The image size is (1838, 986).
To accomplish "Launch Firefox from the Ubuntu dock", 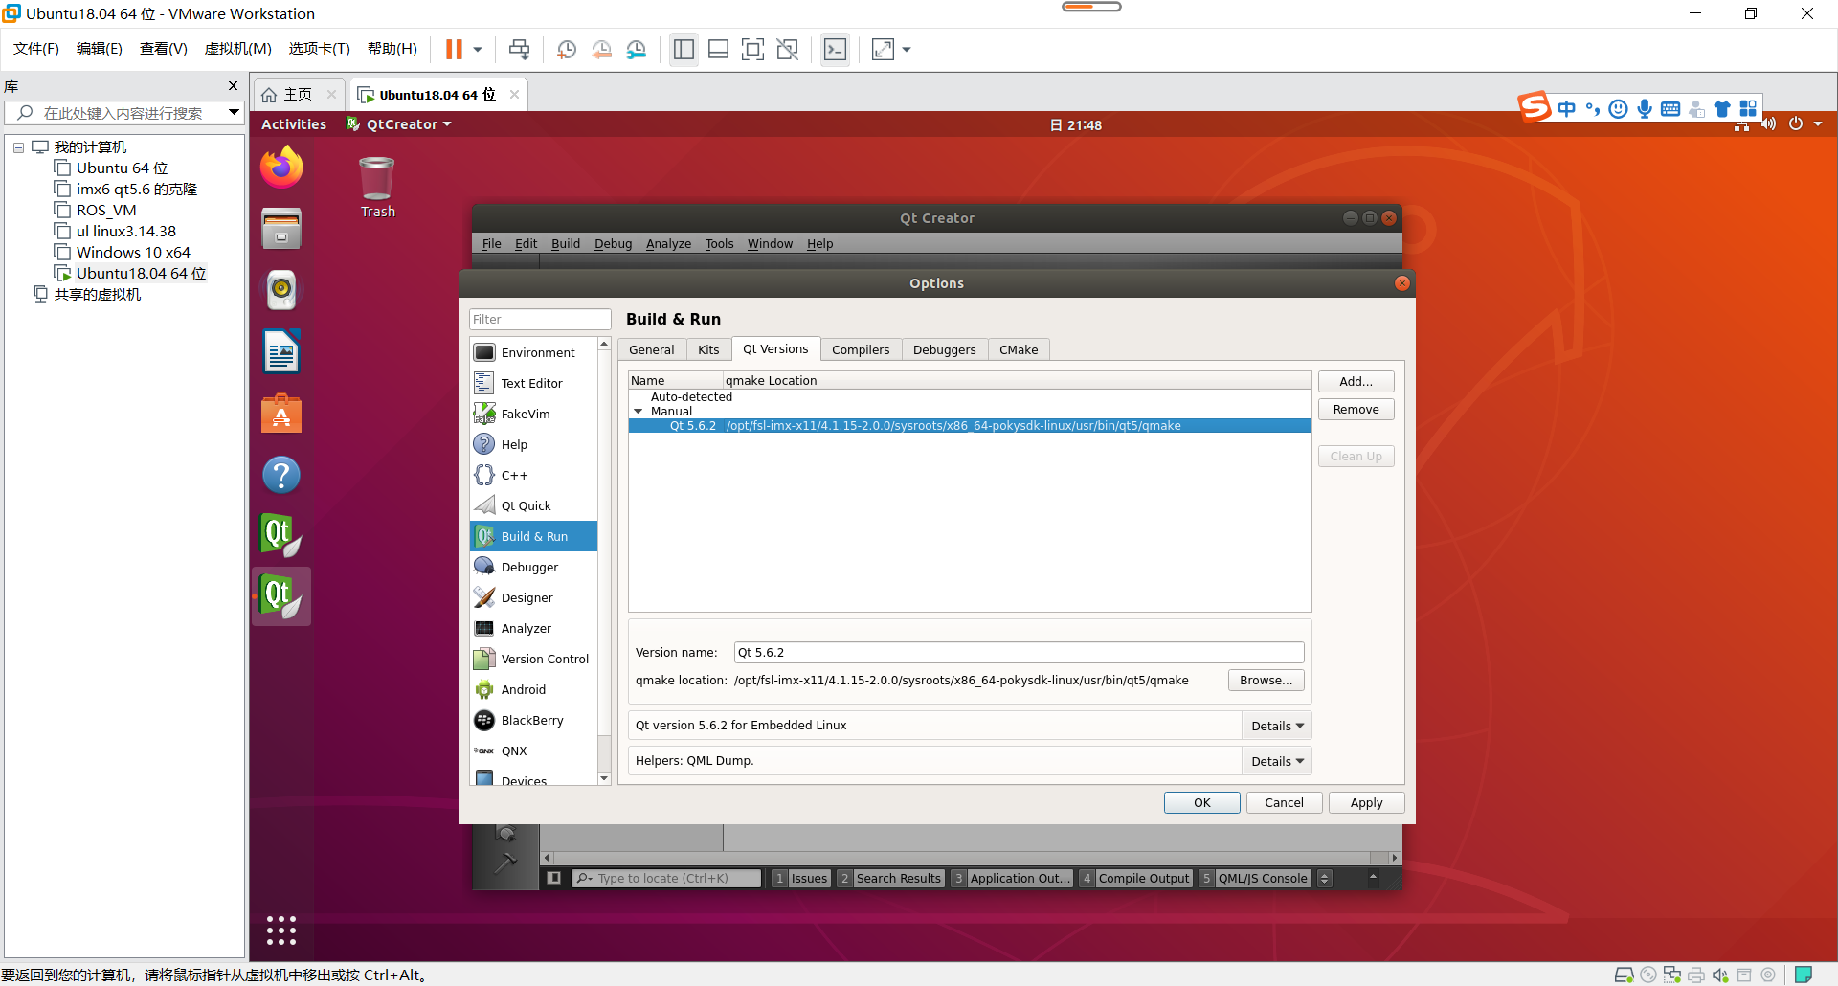I will tap(281, 168).
